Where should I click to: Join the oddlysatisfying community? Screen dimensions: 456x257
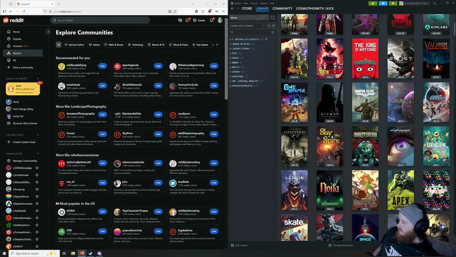tap(103, 66)
